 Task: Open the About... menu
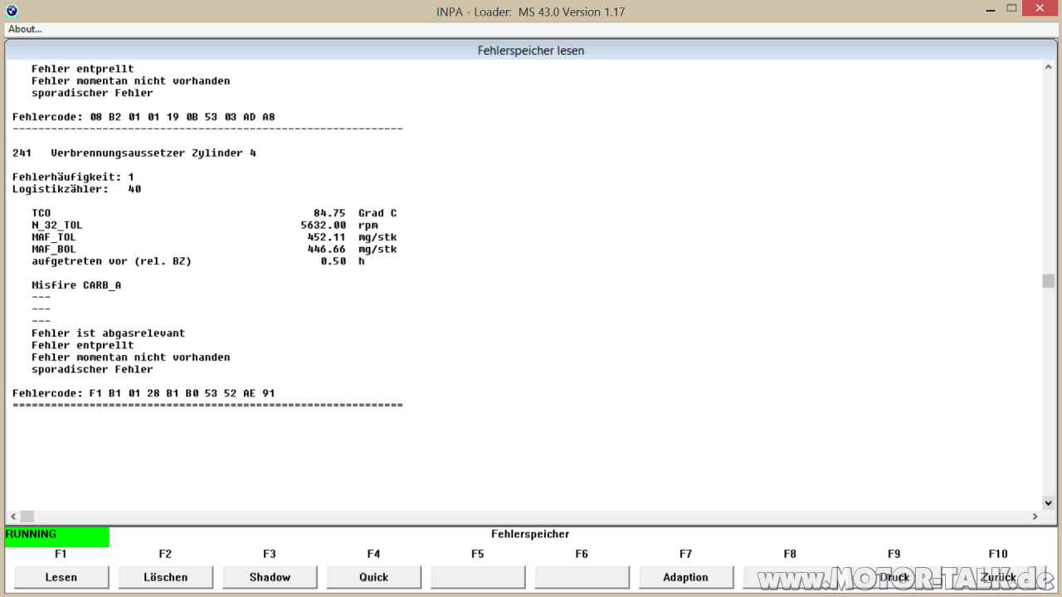pos(25,29)
